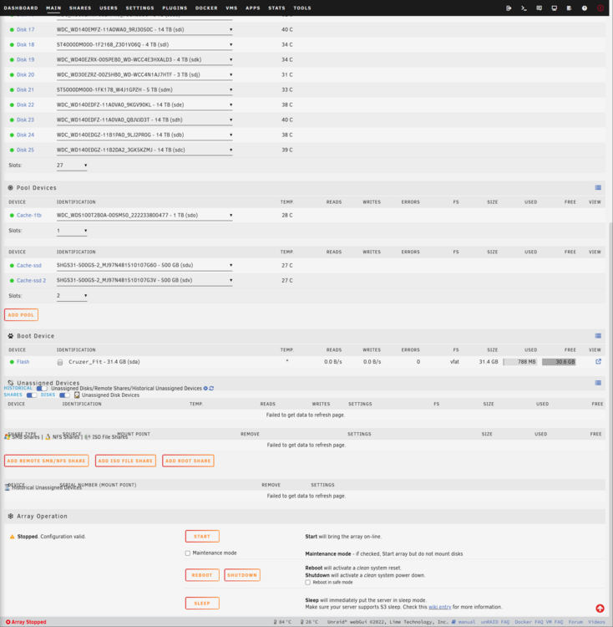Click Add Root Share button
The height and width of the screenshot is (627, 613).
click(x=188, y=461)
